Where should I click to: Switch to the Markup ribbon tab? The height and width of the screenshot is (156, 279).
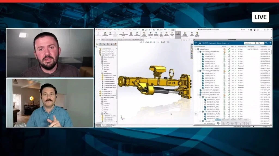tap(109, 40)
